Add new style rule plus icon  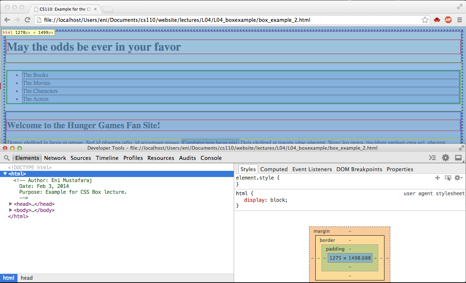[x=437, y=178]
